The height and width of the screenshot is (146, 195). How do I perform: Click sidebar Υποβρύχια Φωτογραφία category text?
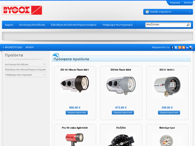pyautogui.click(x=19, y=75)
